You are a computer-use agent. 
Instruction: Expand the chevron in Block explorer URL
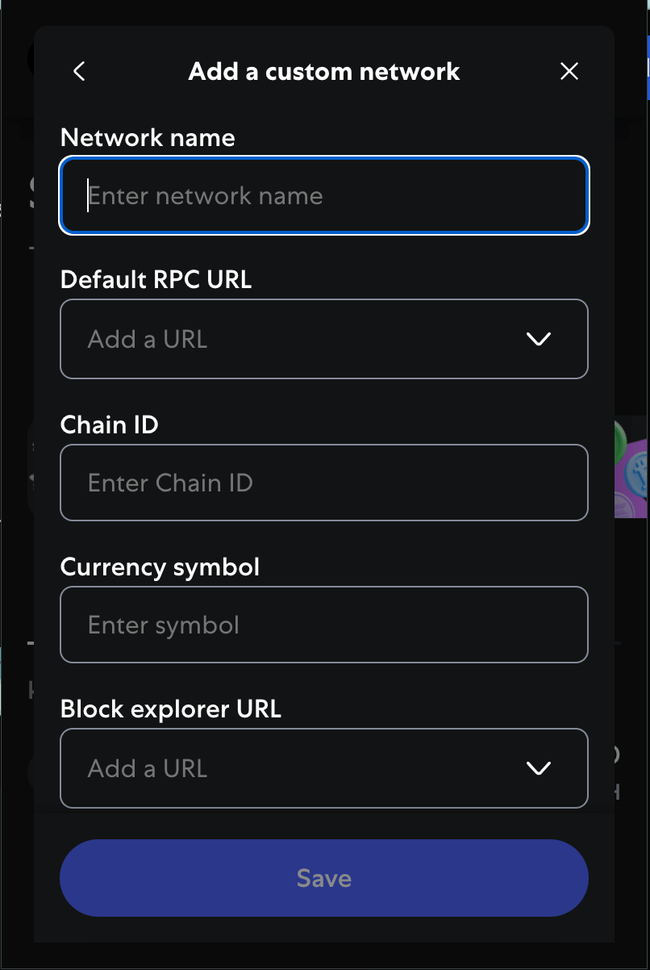(x=538, y=768)
